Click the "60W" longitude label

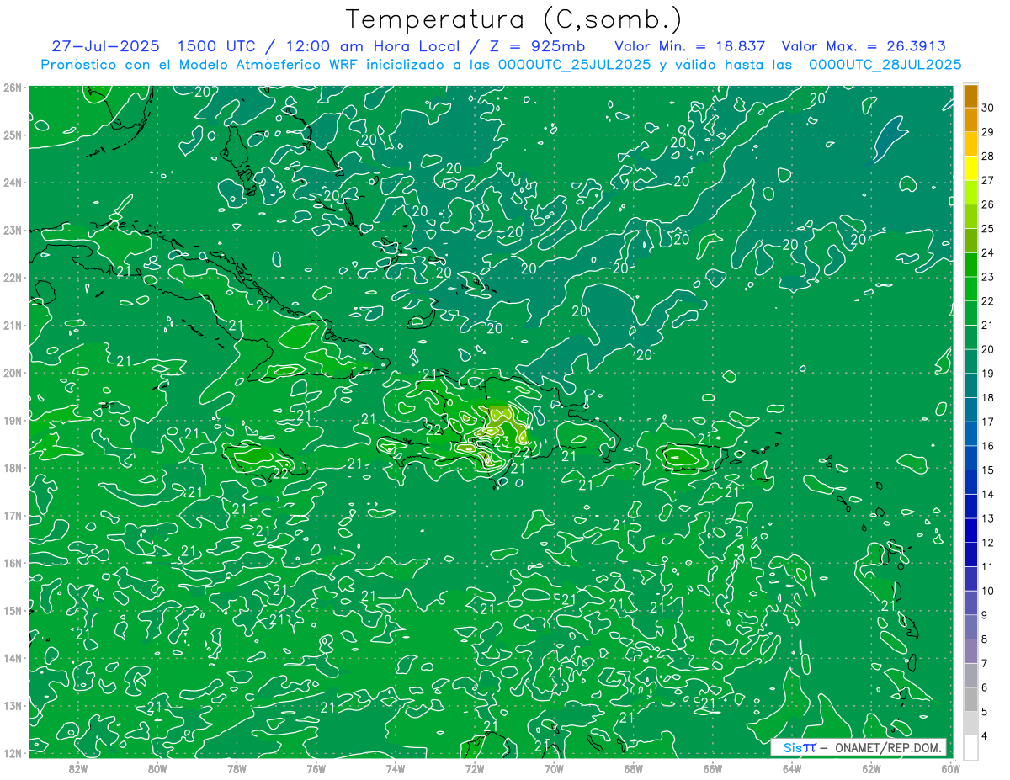[x=950, y=768]
